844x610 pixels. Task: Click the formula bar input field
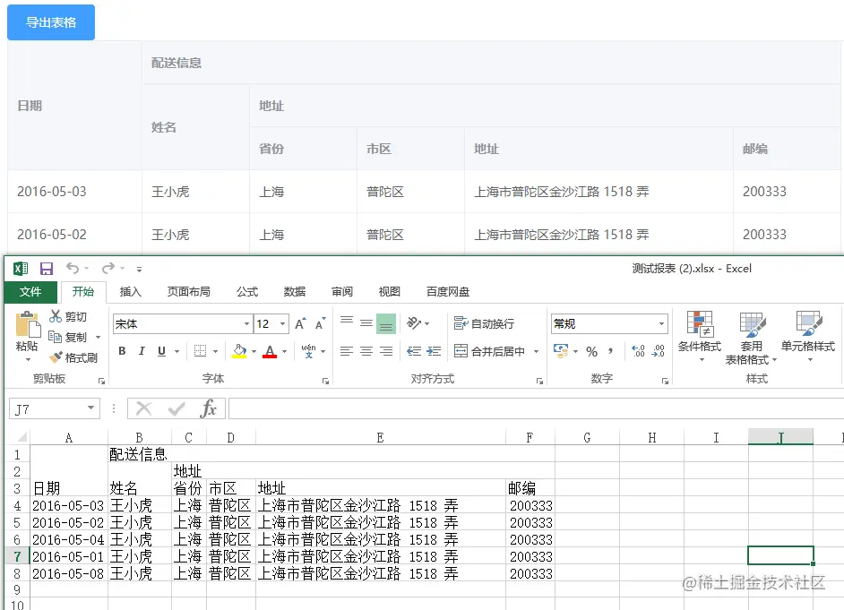(536, 408)
